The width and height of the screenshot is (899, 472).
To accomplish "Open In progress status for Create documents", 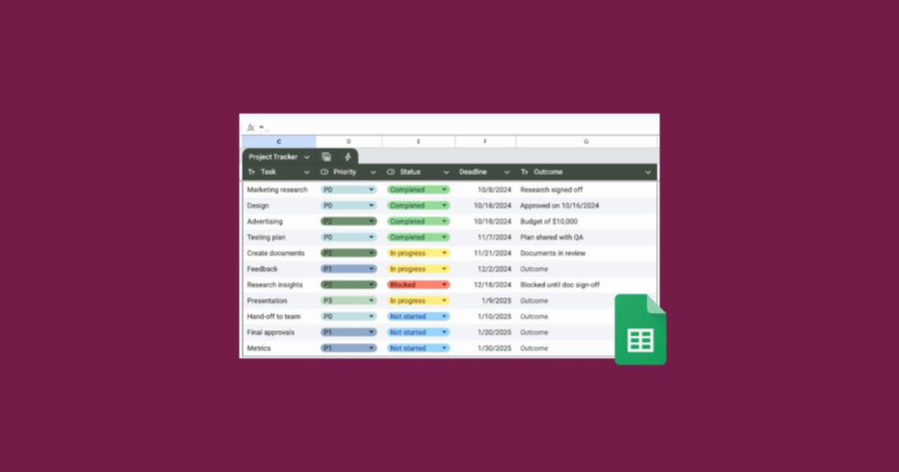I will [x=418, y=253].
